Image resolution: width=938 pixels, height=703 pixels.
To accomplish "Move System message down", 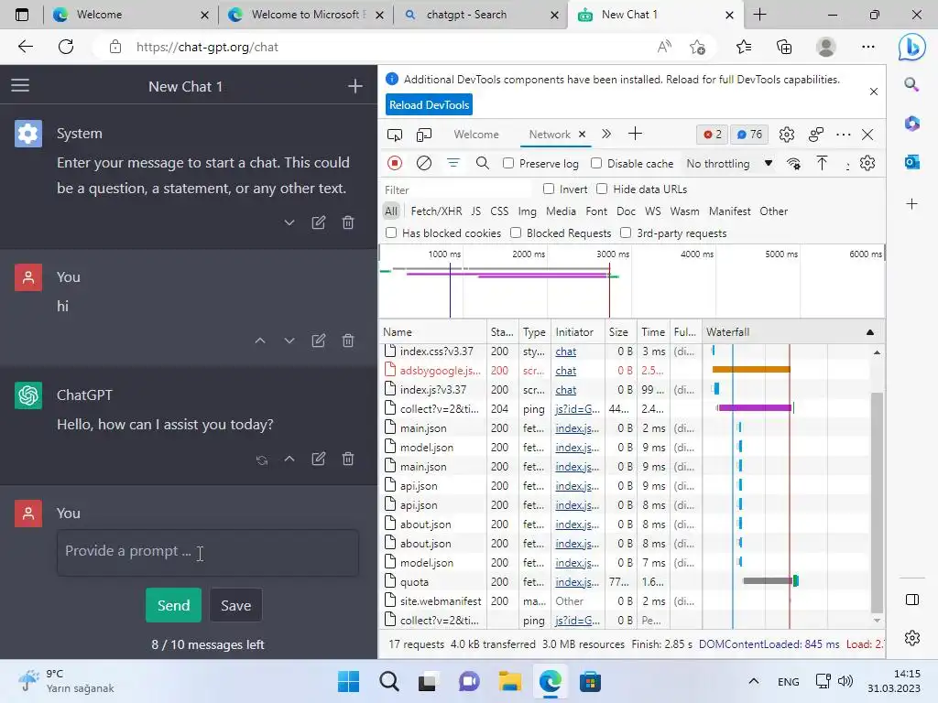I will 289,222.
